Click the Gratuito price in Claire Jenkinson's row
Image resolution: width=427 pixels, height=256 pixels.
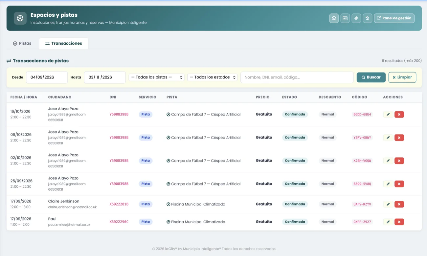pyautogui.click(x=264, y=204)
